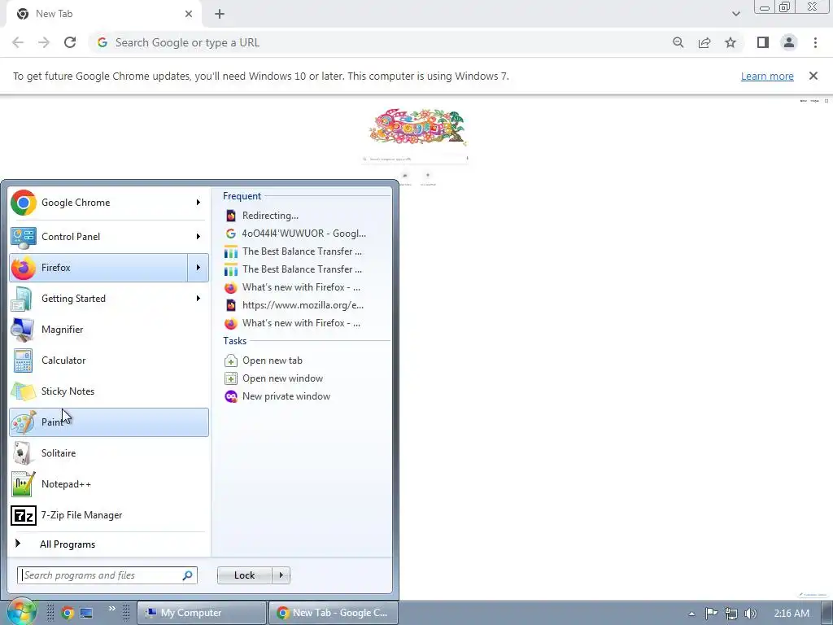Screen dimensions: 833x625
Task: Expand All Programs list
Action: point(109,544)
